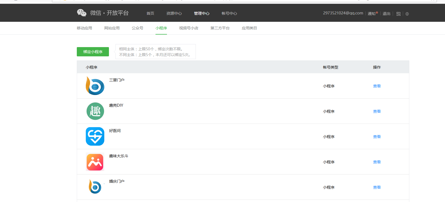Open 帐号中心 in top navigation
445x202 pixels.
229,13
